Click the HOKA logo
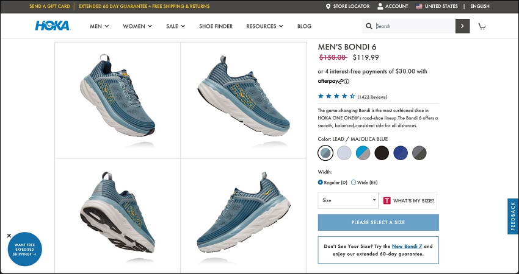The width and height of the screenshot is (519, 274). point(53,26)
